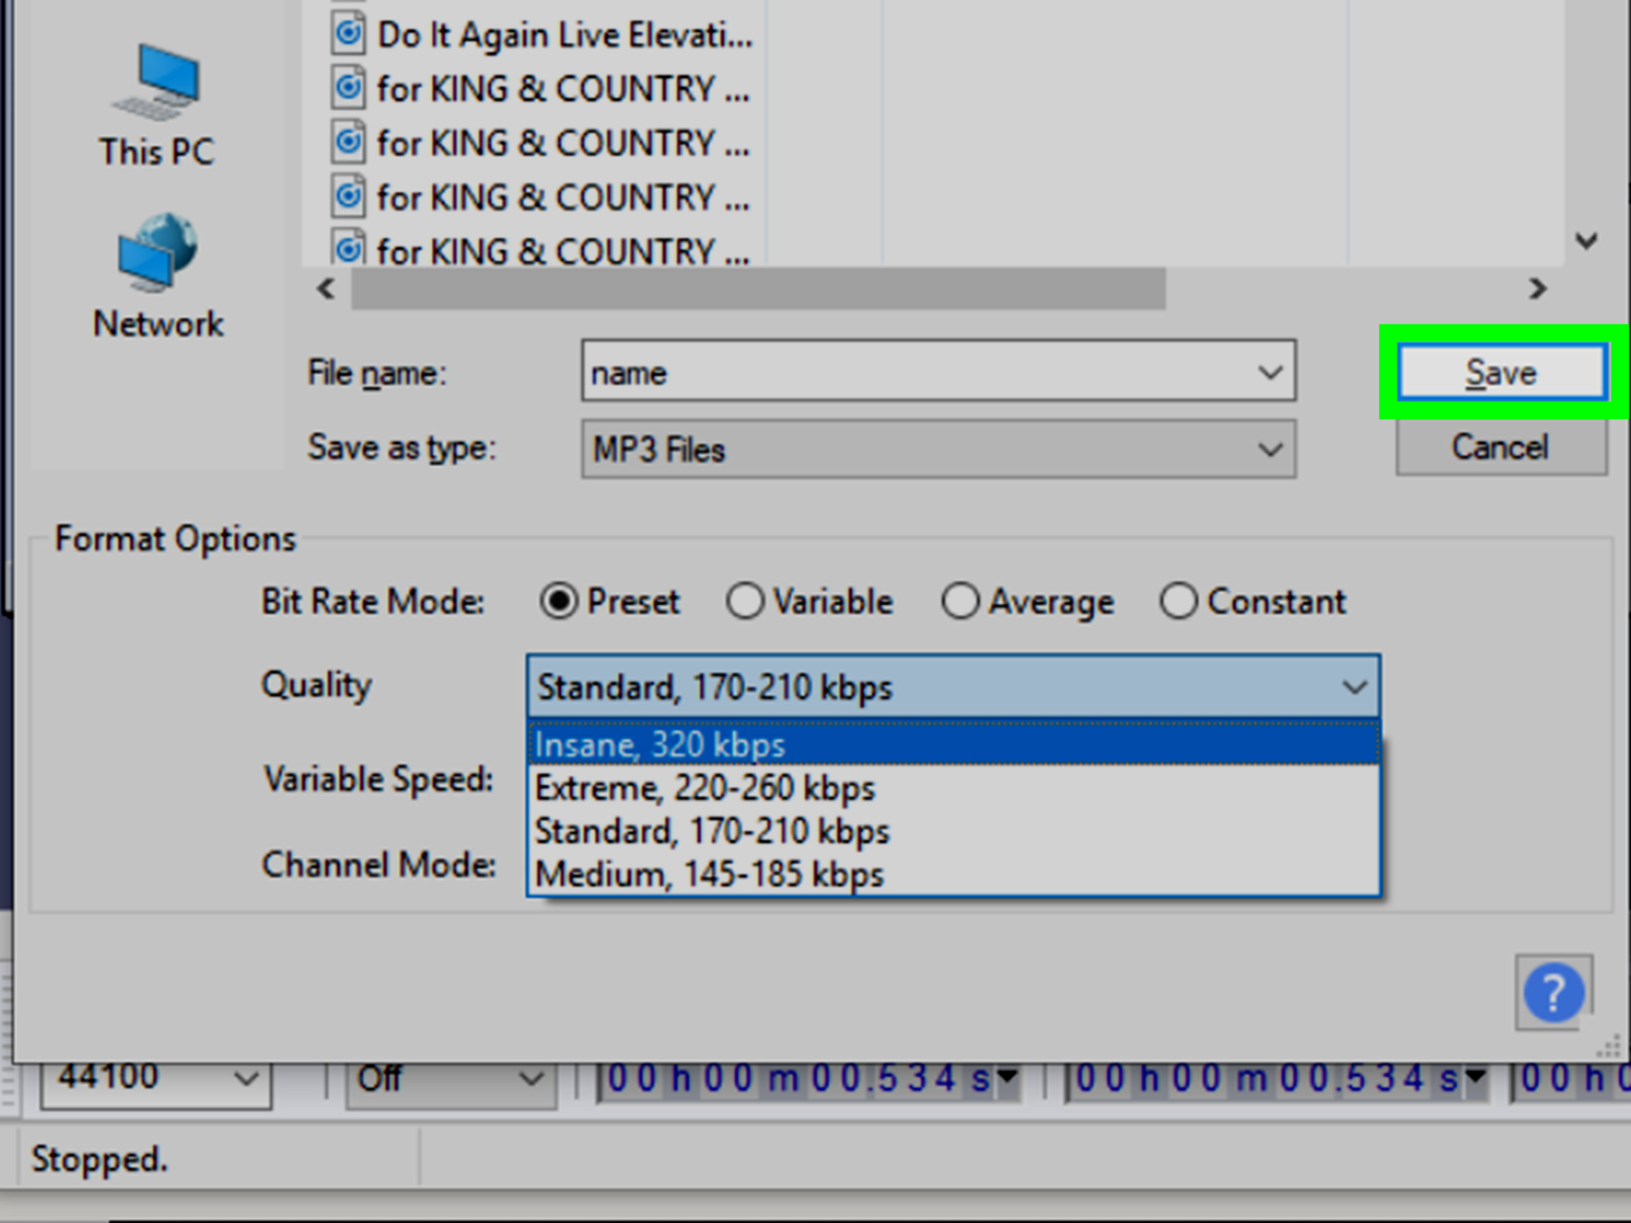Select the Preset bit rate mode
1631x1223 pixels.
[558, 601]
